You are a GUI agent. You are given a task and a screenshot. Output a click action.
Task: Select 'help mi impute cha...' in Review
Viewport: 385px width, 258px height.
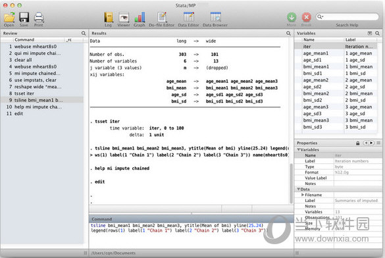coord(42,107)
